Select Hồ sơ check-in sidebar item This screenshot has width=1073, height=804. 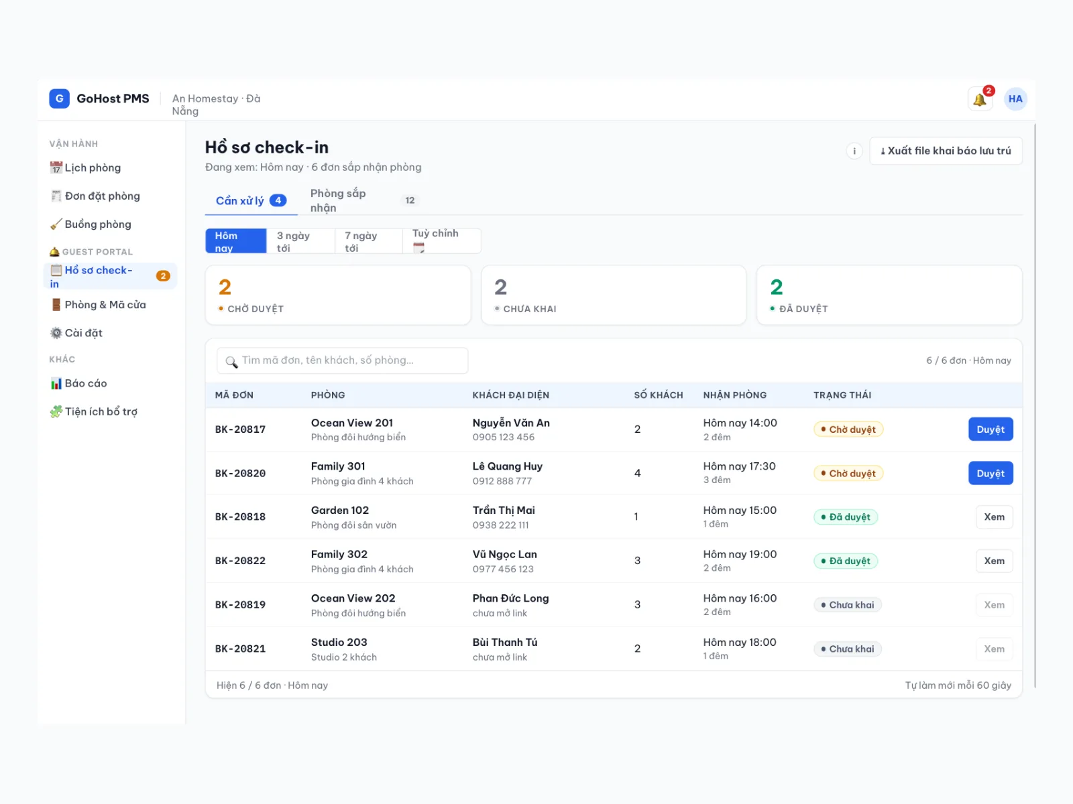tap(110, 276)
